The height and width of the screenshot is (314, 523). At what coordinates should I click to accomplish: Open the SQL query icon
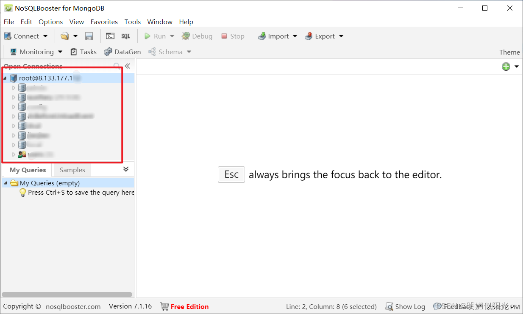point(126,36)
